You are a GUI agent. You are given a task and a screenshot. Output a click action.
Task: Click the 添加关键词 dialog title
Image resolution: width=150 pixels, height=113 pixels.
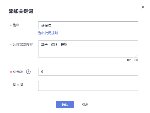pos(21,11)
